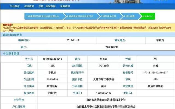Select the gender value 男
The image size is (175, 109).
point(155,59)
